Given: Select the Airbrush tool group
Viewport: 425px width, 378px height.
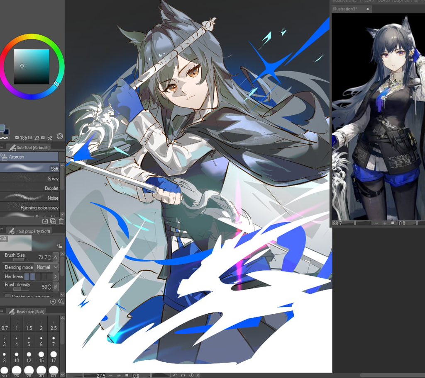Looking at the screenshot, I should point(29,157).
